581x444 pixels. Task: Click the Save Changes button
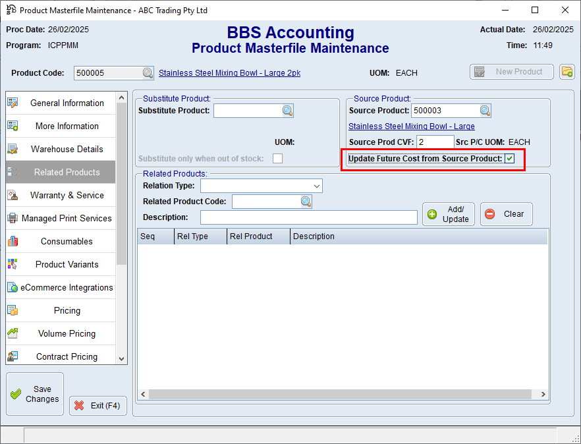[35, 394]
